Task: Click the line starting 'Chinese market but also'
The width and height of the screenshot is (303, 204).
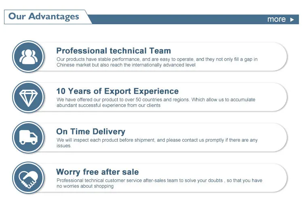Action: [x=126, y=65]
